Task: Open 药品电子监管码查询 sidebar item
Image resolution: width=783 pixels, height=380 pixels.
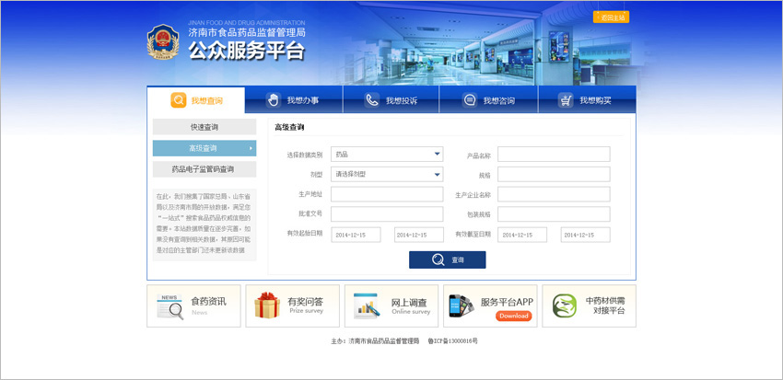Action: click(205, 169)
